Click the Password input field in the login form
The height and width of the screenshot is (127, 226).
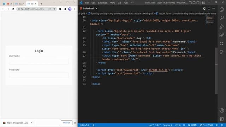click(x=39, y=75)
